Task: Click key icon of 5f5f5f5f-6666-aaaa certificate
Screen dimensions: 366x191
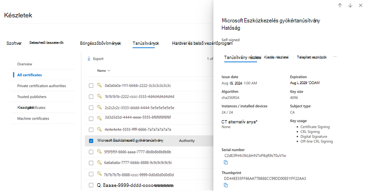Action: pyautogui.click(x=99, y=152)
